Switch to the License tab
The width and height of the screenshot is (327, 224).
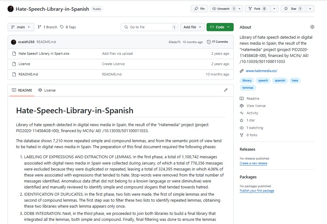[x=47, y=90]
